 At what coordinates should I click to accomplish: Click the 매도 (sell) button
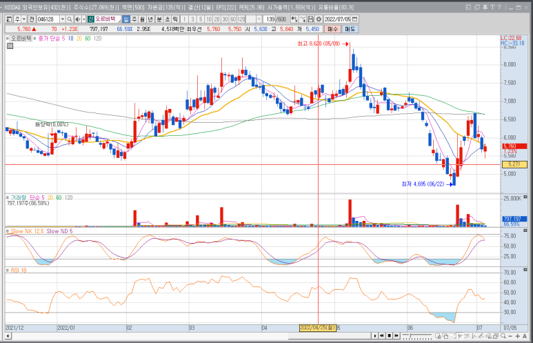click(x=350, y=29)
